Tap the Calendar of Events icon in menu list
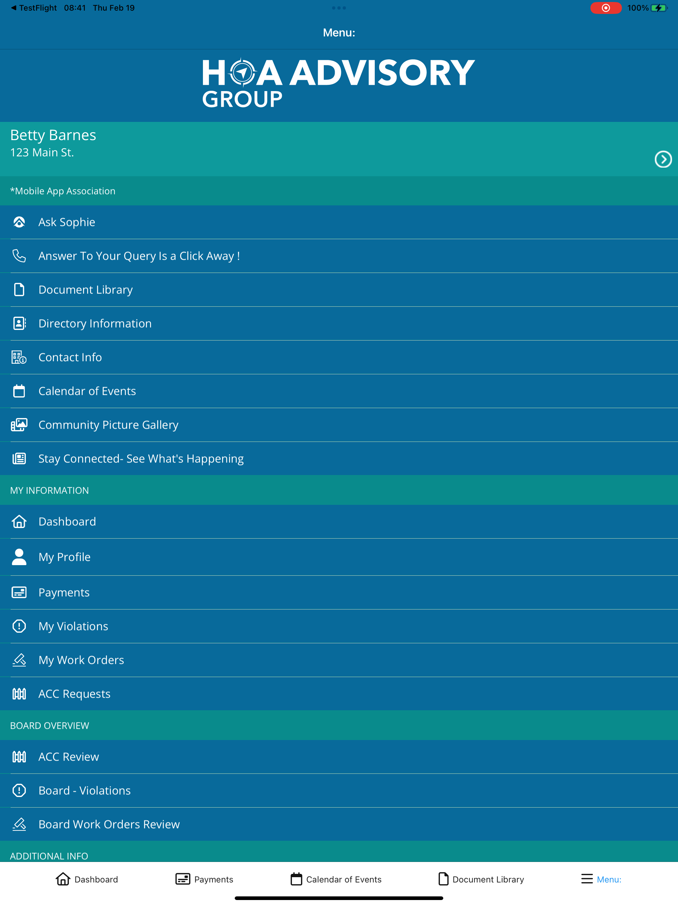The width and height of the screenshot is (678, 905). click(19, 391)
